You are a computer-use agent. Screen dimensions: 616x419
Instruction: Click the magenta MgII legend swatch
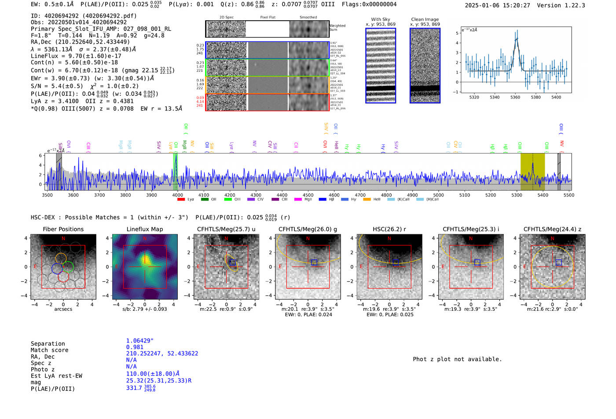click(x=298, y=199)
